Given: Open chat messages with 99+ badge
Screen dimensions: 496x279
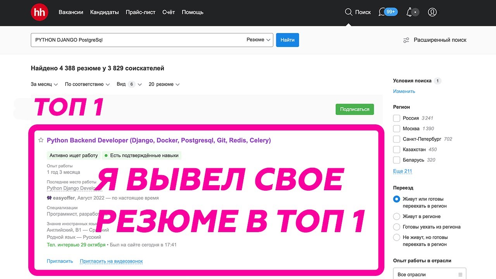Looking at the screenshot, I should point(388,12).
